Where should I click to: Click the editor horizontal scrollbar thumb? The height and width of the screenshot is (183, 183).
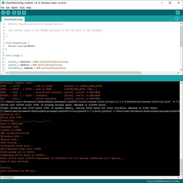click(75, 73)
